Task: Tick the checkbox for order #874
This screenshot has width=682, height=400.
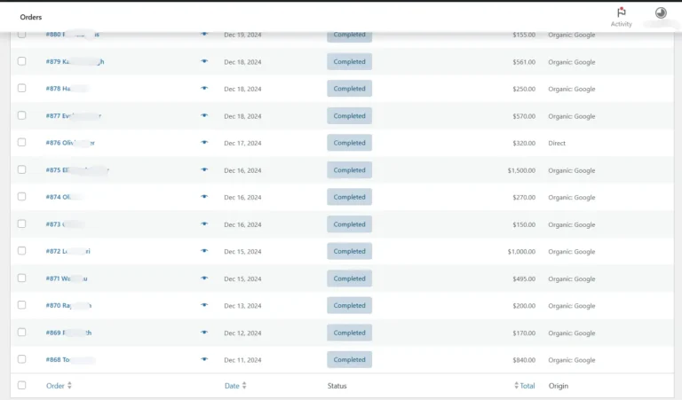Action: click(x=22, y=197)
